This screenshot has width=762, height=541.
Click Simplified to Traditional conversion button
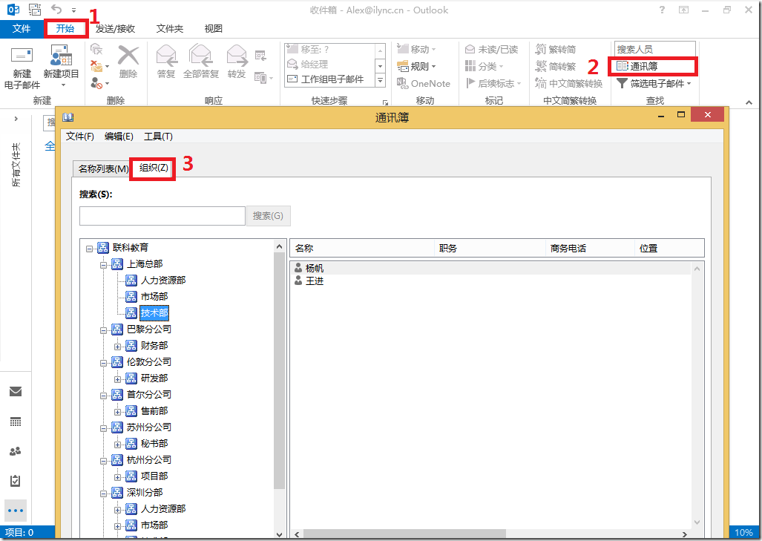click(556, 66)
